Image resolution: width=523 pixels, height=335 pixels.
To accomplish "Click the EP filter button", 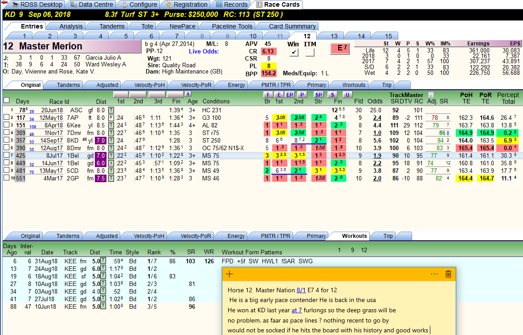I will [x=290, y=95].
